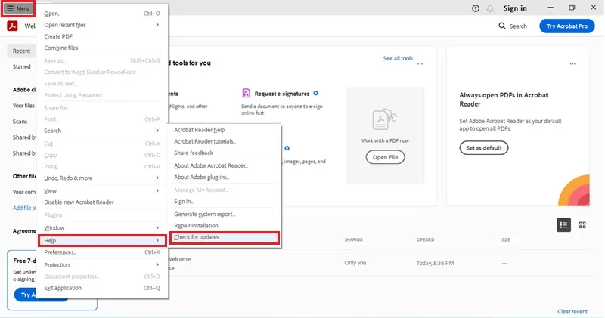The height and width of the screenshot is (318, 605).
Task: Open the See all tools link
Action: click(x=398, y=58)
